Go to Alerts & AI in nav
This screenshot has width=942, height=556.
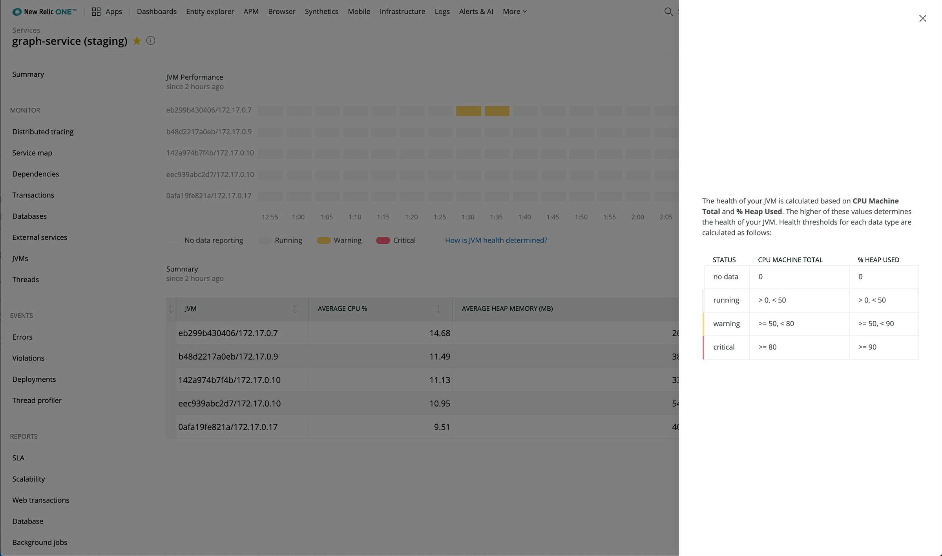476,11
